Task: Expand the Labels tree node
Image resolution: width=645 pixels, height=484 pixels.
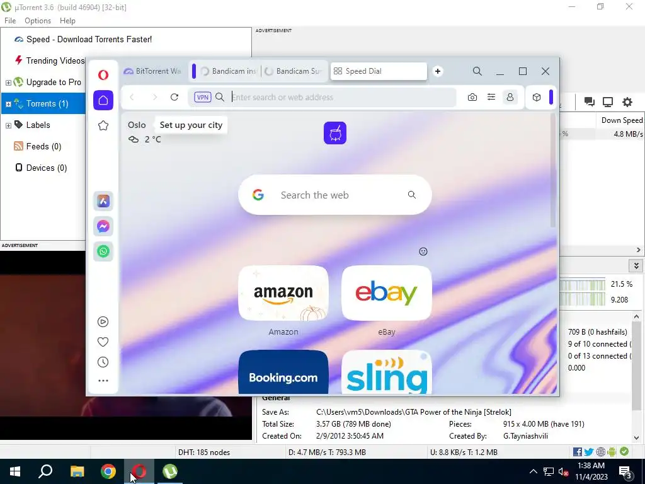Action: pos(8,125)
